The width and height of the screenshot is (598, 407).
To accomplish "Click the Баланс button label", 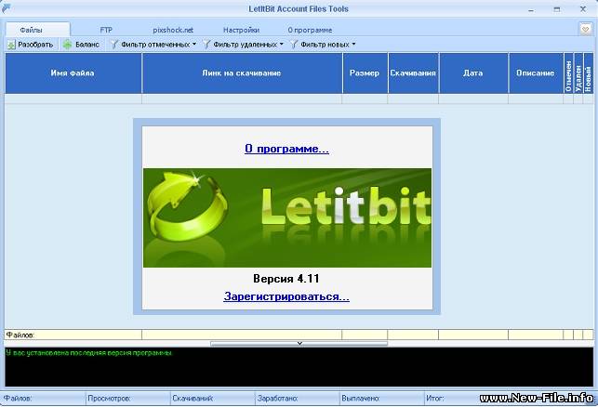I will [87, 45].
